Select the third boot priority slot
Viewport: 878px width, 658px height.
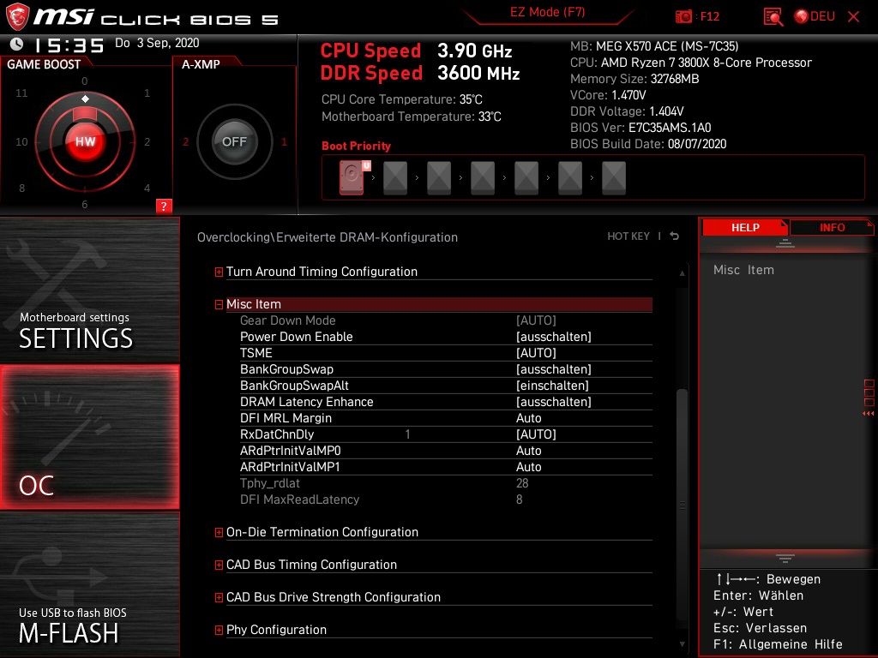coord(439,178)
